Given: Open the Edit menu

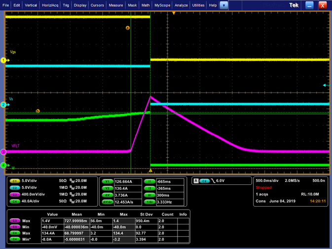Looking at the screenshot, I should (16, 5).
